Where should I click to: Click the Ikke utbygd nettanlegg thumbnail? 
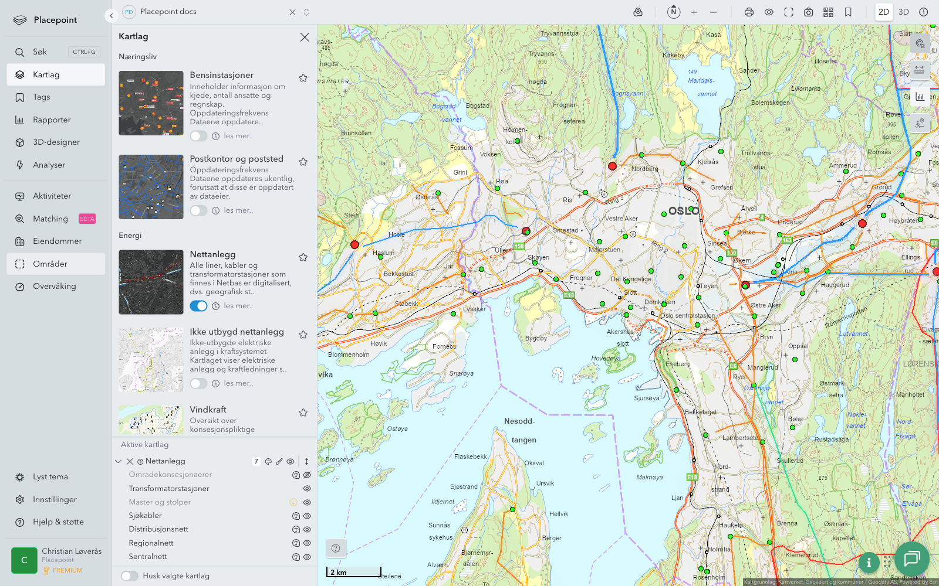(151, 360)
